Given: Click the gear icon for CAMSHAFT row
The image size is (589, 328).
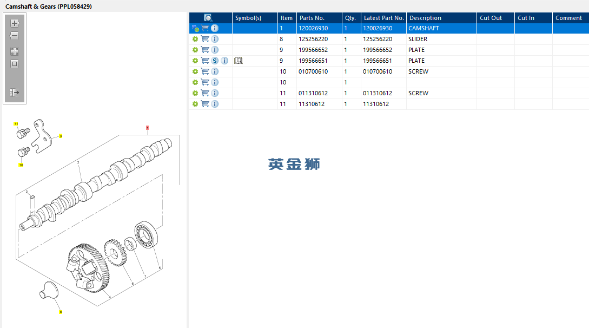Looking at the screenshot, I should (x=195, y=28).
